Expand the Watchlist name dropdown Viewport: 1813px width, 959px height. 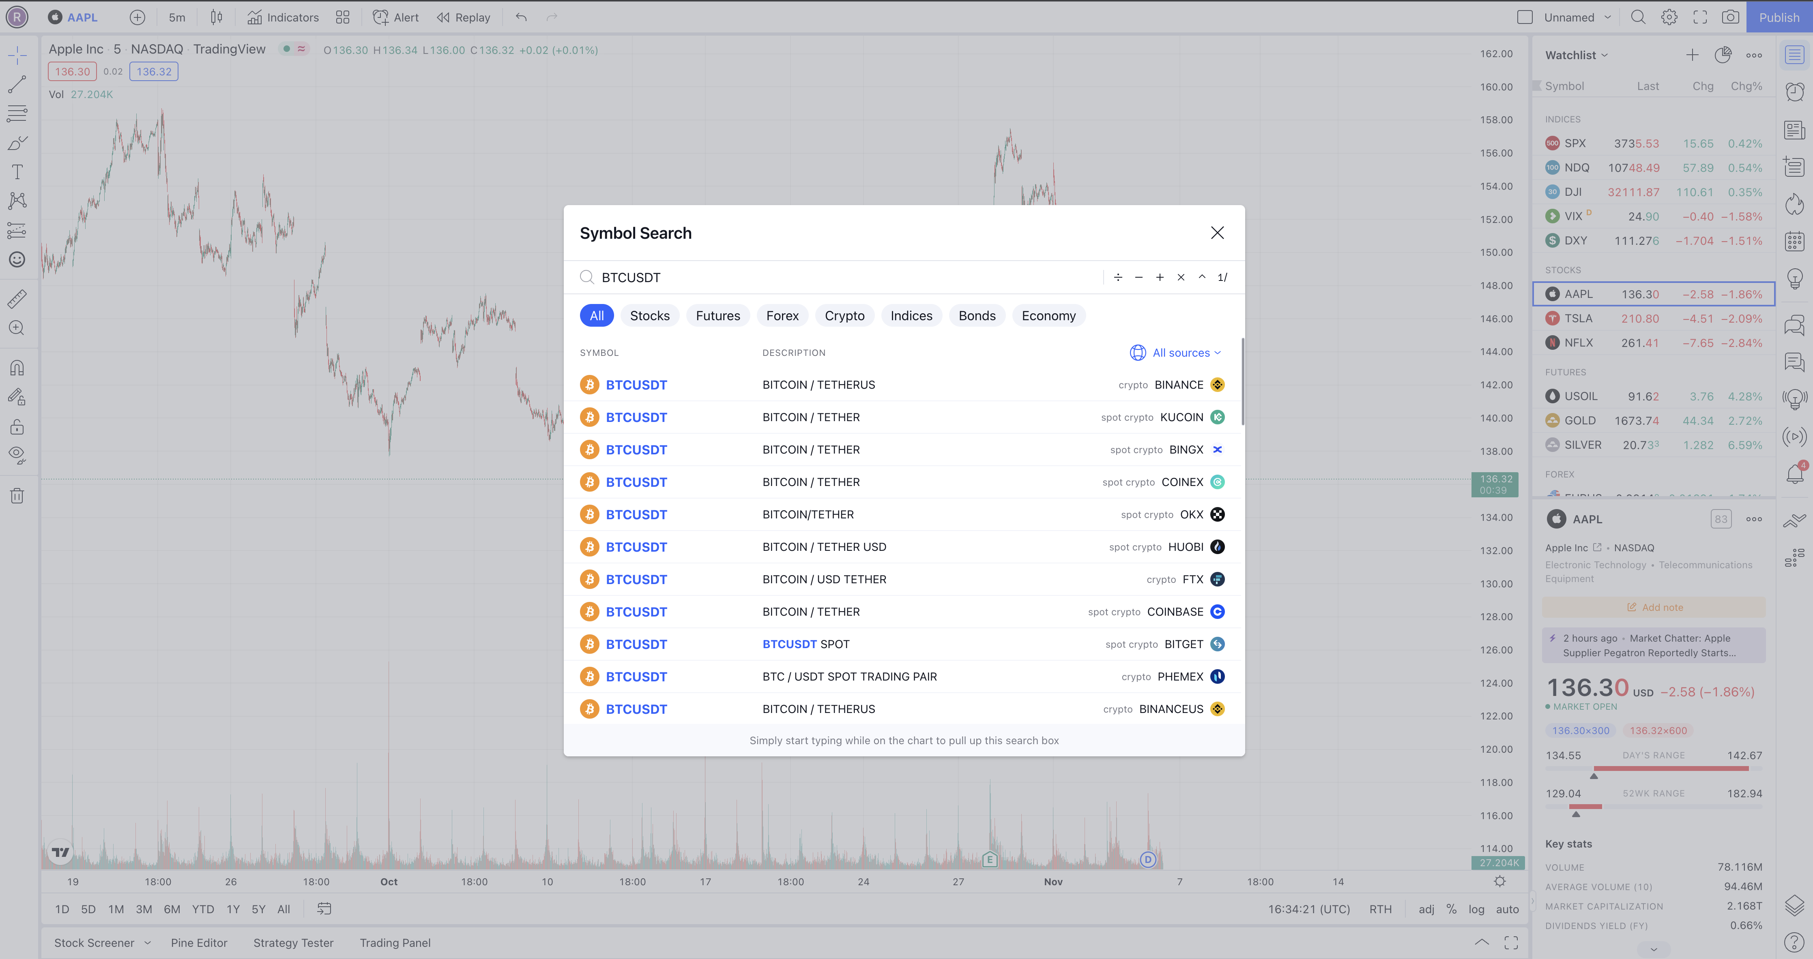point(1577,55)
